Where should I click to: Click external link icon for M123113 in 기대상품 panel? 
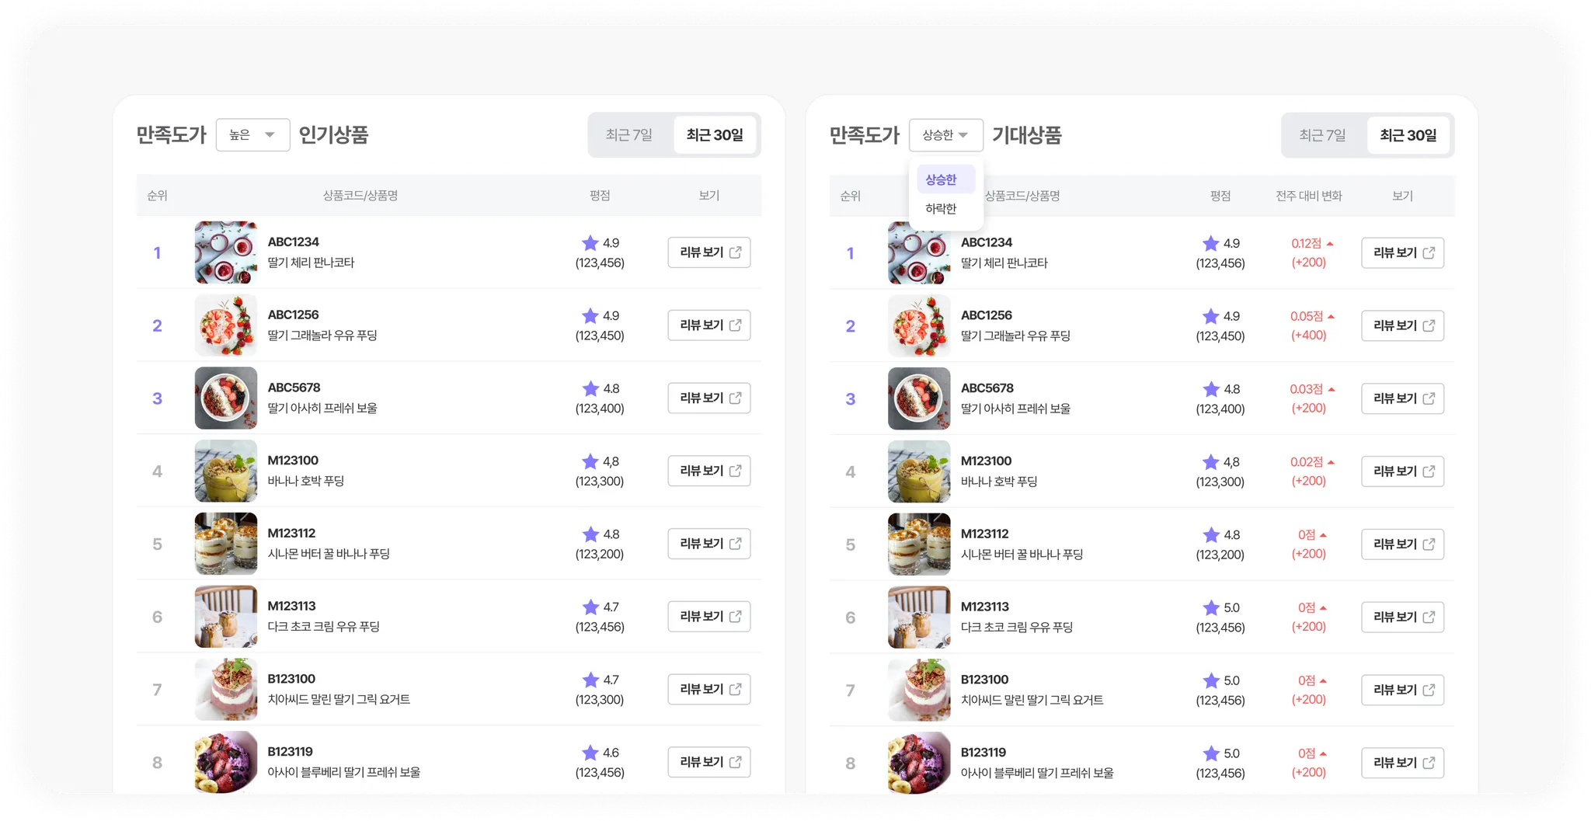pos(1429,617)
